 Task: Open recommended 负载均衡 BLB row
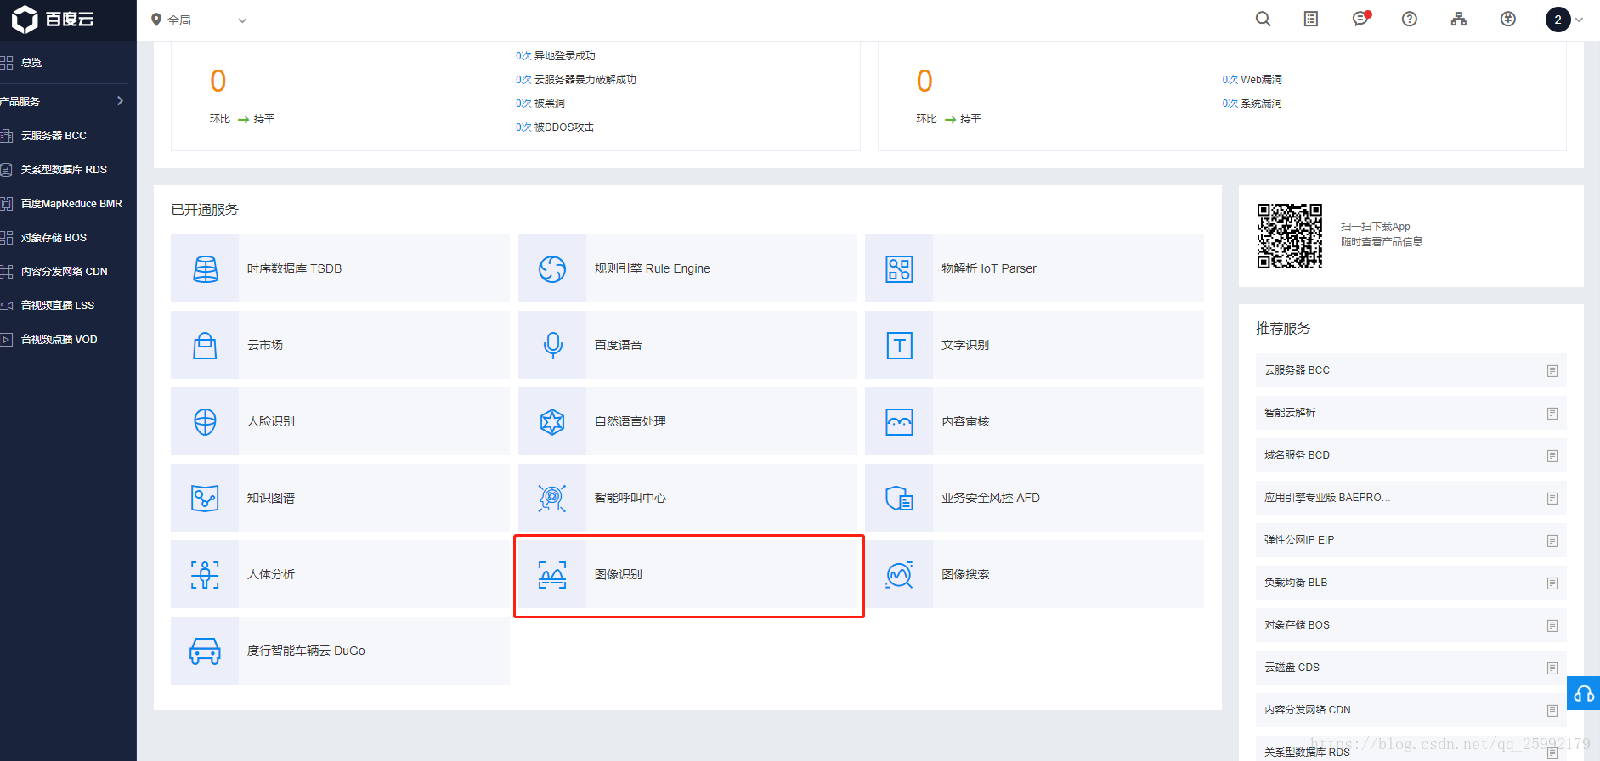click(1411, 583)
